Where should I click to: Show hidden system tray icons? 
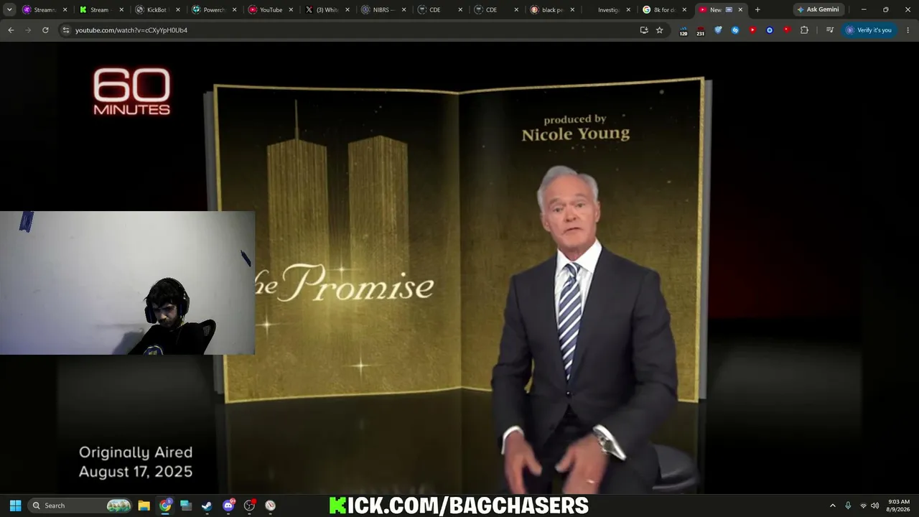pos(833,506)
